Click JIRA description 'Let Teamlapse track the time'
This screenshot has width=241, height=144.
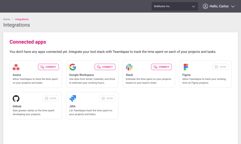point(91,112)
